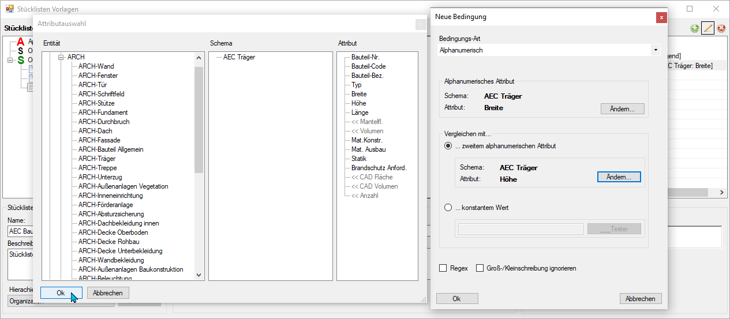Click the black S tree icon
730x319 pixels.
(21, 51)
